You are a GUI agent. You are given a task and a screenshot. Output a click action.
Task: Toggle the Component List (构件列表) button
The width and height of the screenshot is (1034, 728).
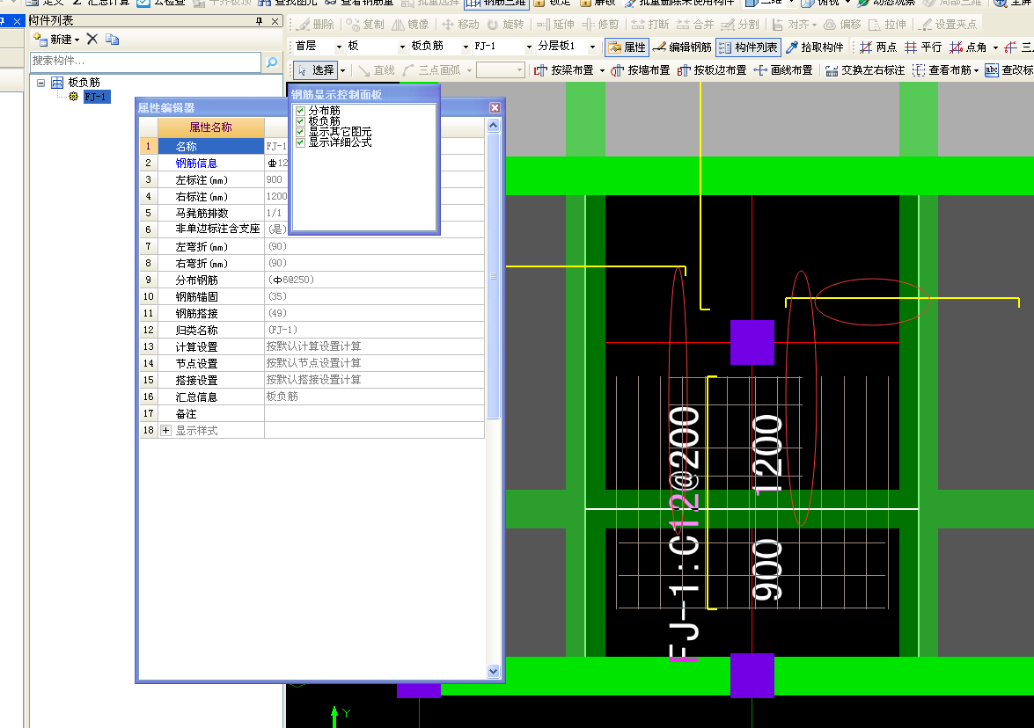click(x=749, y=47)
